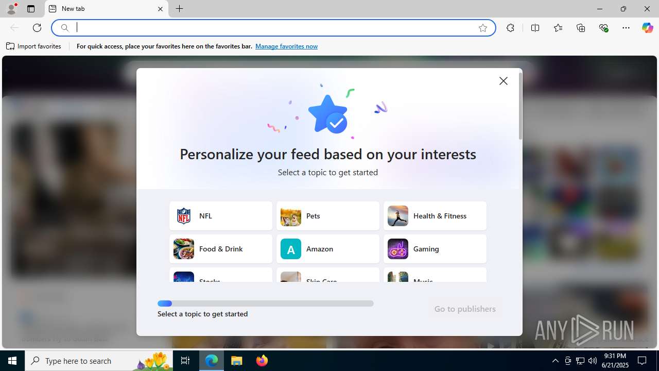The height and width of the screenshot is (371, 659).
Task: Open the notification center icon
Action: click(643, 361)
